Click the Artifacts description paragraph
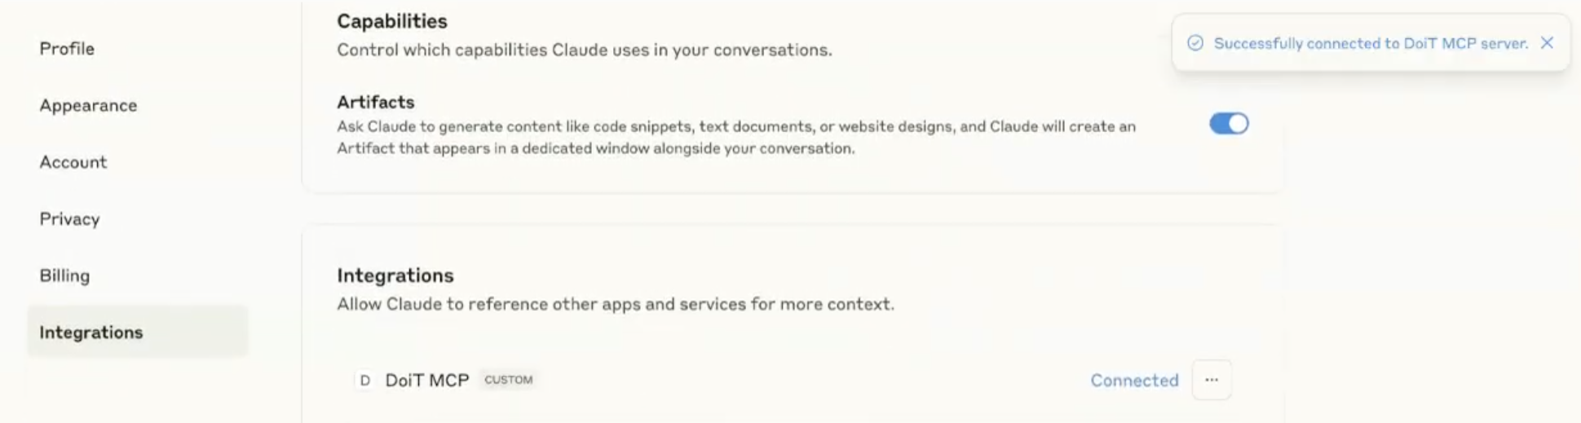The width and height of the screenshot is (1581, 423). pos(736,137)
